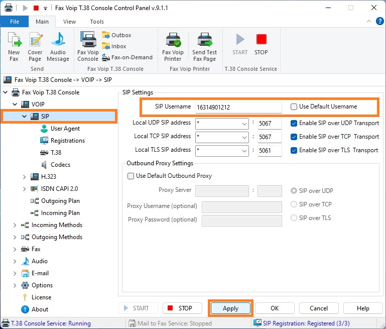Launch Fax Voip Console from ribbon
This screenshot has height=329, width=386.
(x=88, y=47)
